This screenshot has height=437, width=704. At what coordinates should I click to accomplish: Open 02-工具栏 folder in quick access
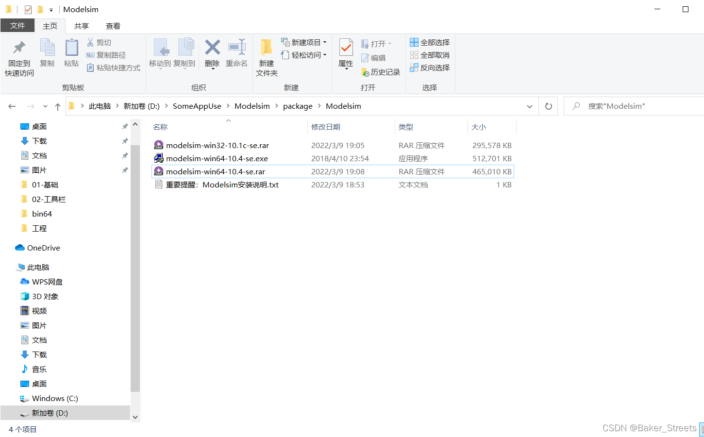(43, 199)
